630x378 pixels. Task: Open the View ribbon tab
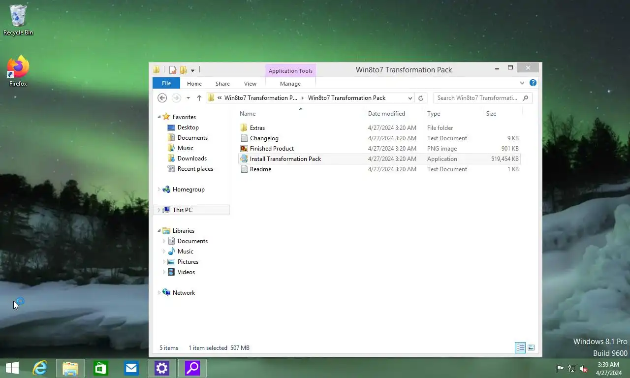click(x=250, y=84)
